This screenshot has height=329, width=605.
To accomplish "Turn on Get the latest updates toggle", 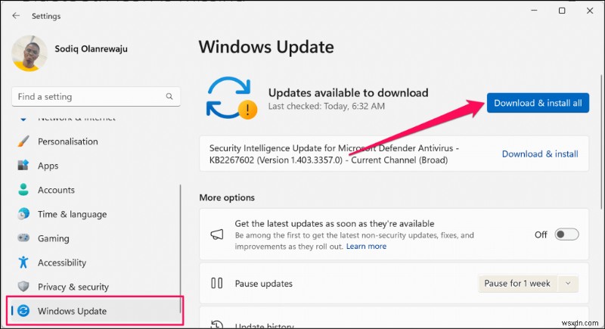I will tap(566, 234).
